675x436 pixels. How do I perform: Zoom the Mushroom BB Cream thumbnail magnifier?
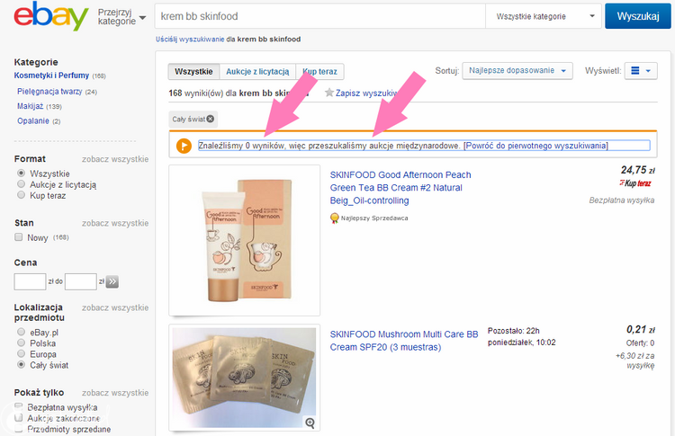coord(310,423)
